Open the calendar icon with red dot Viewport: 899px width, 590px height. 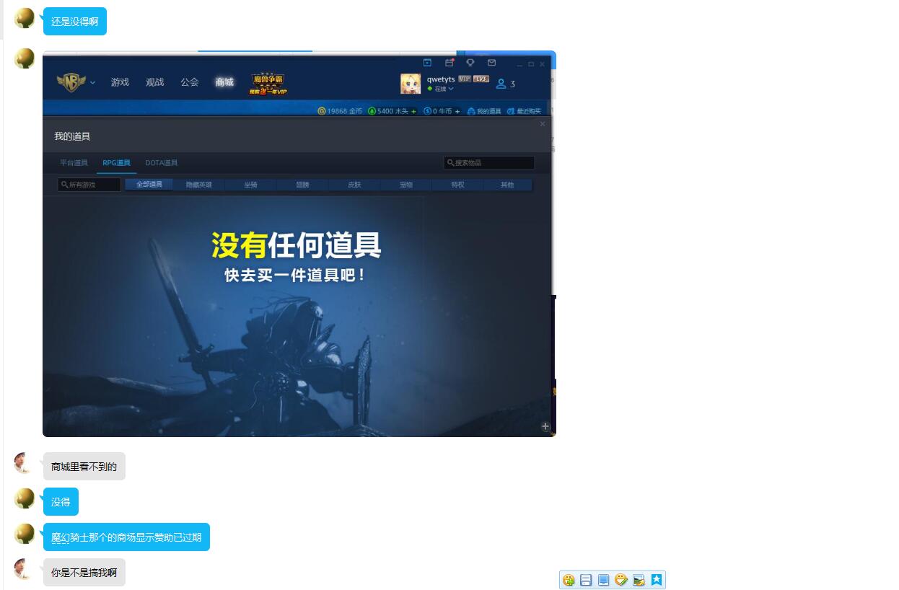449,63
